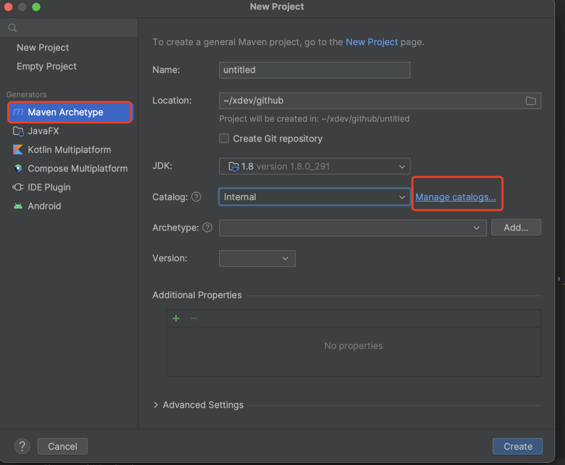Screen dimensions: 565x465
Task: Open the Catalog dropdown showing Internal
Action: [314, 197]
